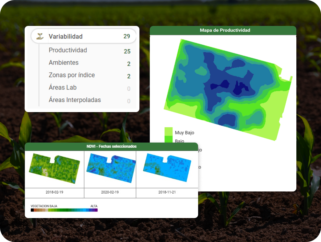Click the date label 2020-02-19

(x=110, y=192)
